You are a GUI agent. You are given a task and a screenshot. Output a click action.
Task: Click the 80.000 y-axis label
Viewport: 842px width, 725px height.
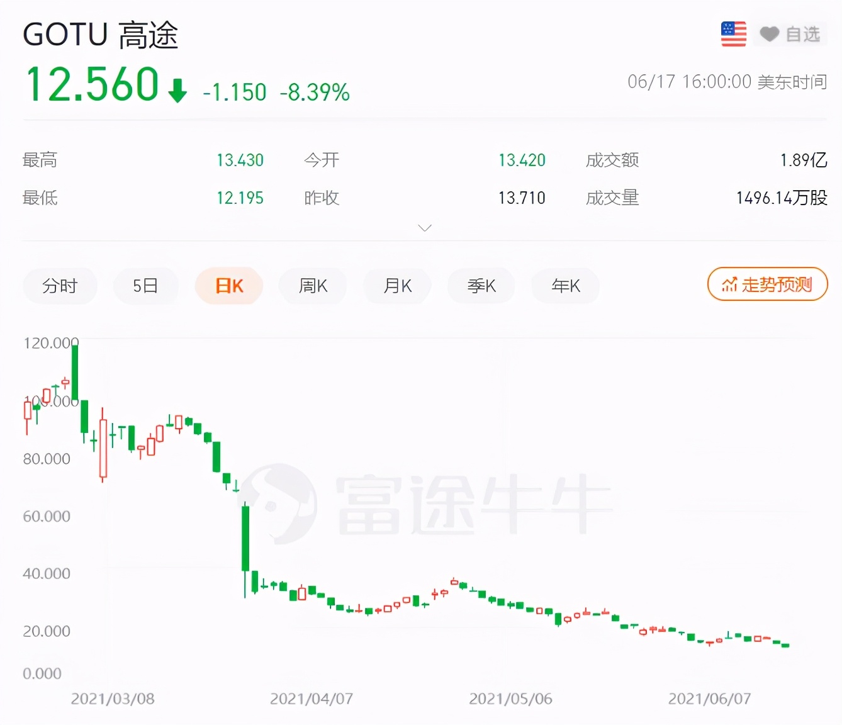coord(47,459)
